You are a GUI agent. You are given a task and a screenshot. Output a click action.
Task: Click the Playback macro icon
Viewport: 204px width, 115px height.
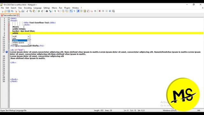tap(106, 11)
